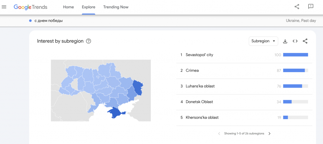Open the Subregion dropdown
This screenshot has width=323, height=144.
tap(263, 41)
